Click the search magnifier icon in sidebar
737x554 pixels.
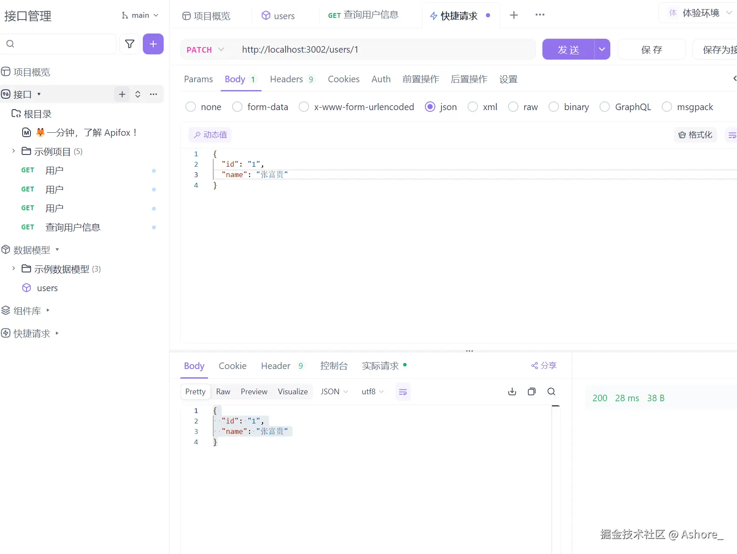pyautogui.click(x=10, y=44)
